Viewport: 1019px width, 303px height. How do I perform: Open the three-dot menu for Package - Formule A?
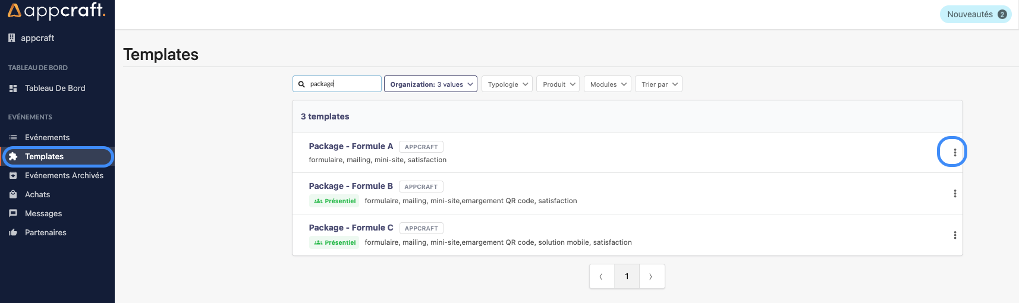point(954,153)
